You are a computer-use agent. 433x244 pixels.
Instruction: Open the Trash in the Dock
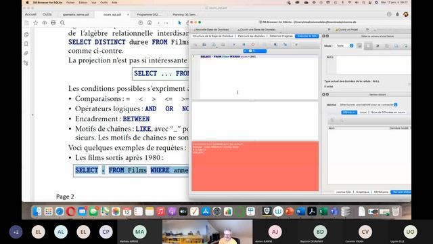point(396,211)
